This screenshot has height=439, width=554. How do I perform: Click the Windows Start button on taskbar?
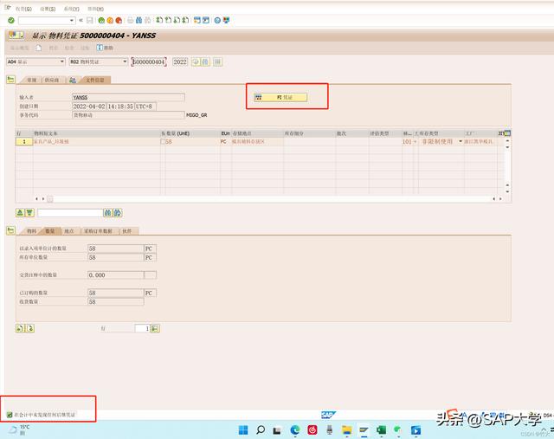coord(242,429)
